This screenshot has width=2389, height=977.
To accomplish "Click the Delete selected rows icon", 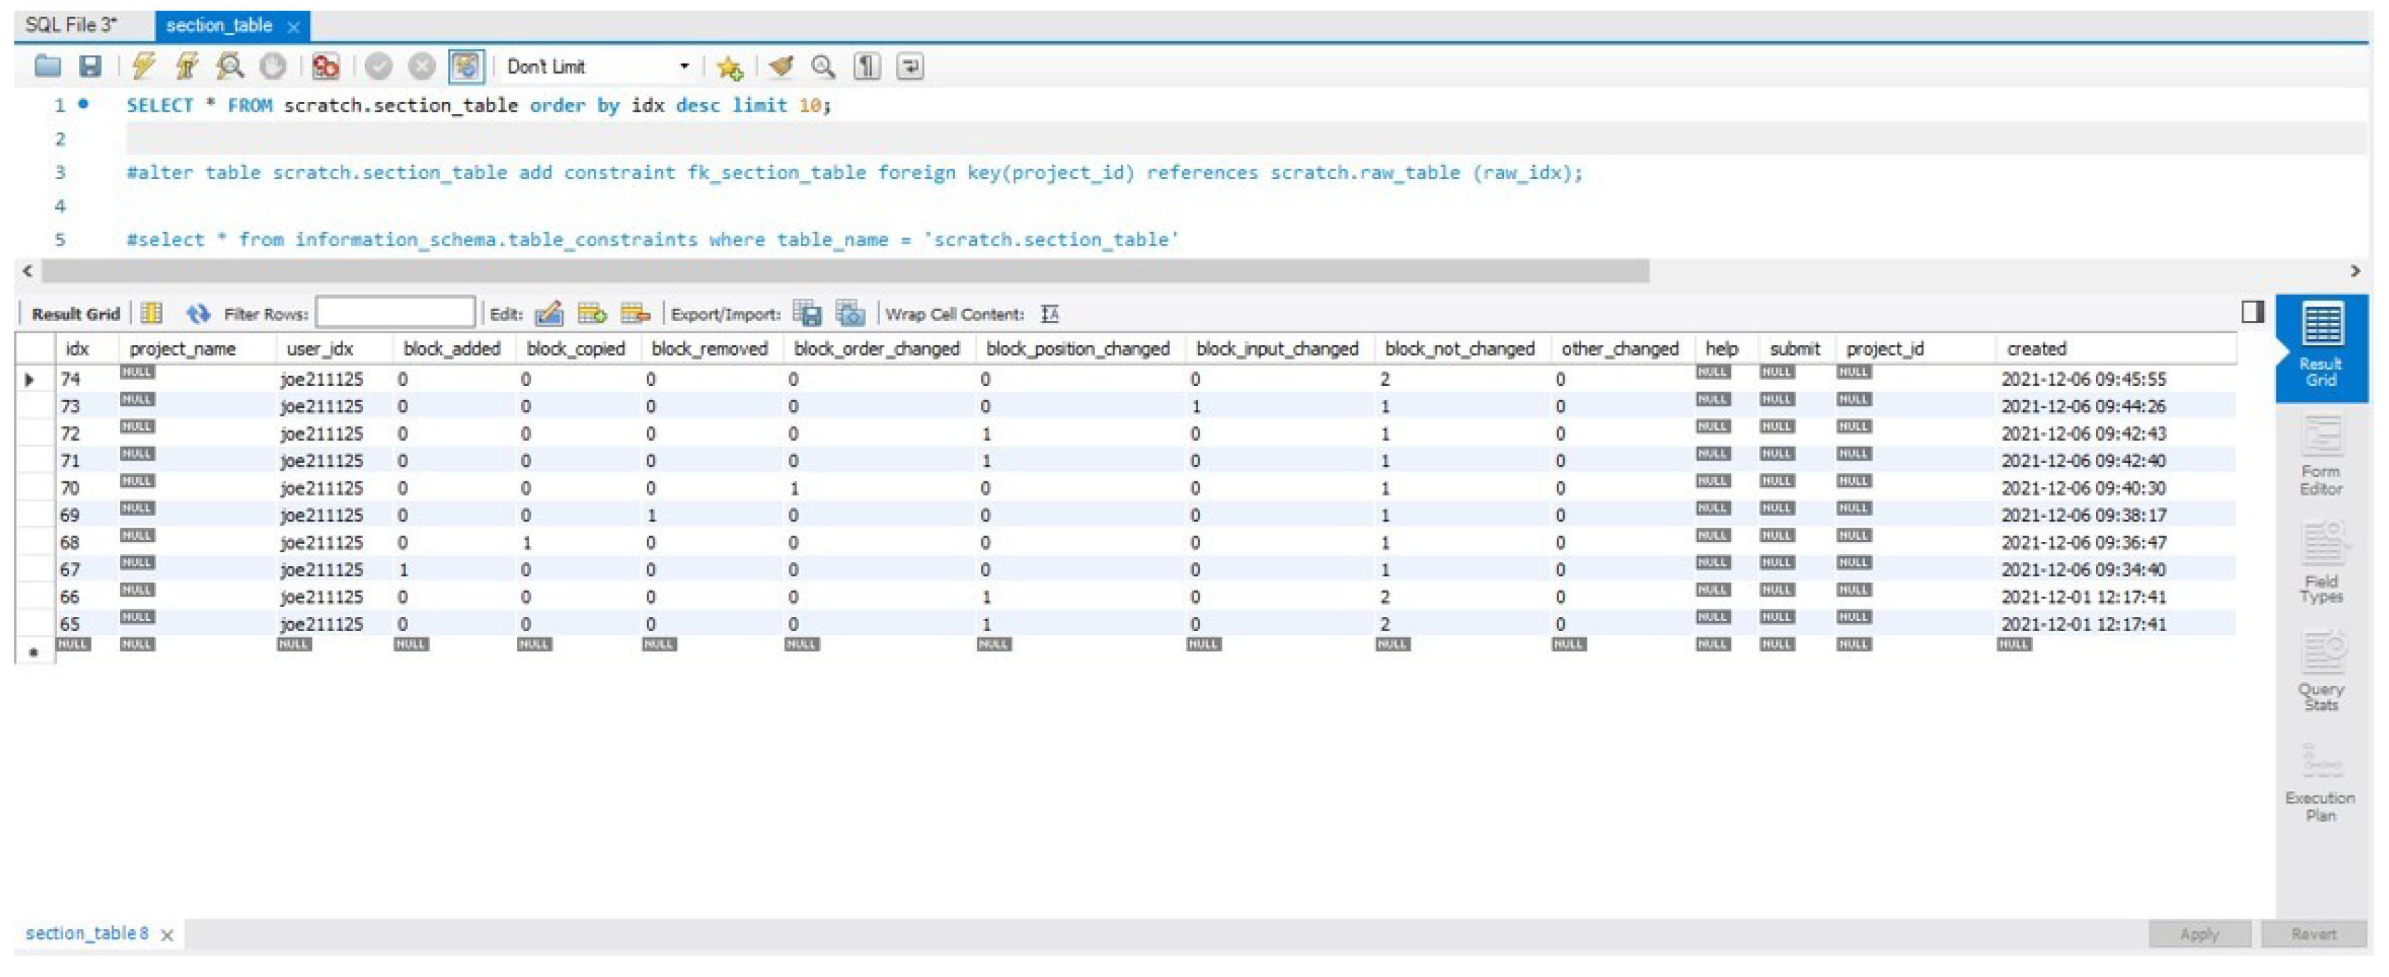I will tap(635, 314).
